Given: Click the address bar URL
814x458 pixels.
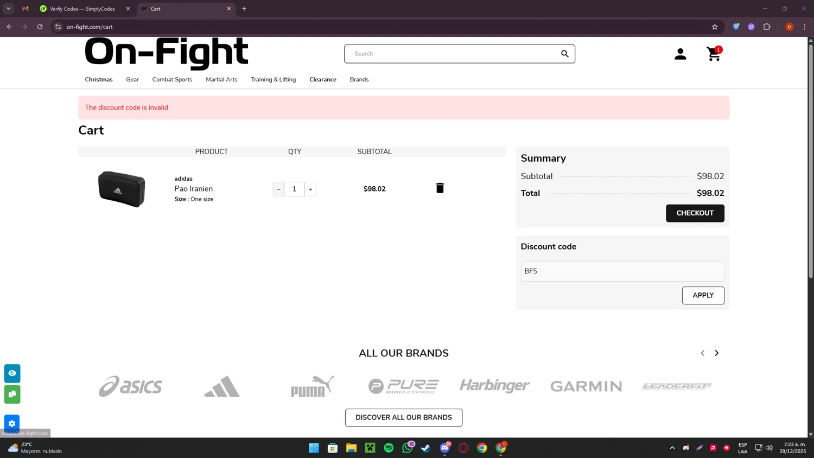Looking at the screenshot, I should [90, 27].
